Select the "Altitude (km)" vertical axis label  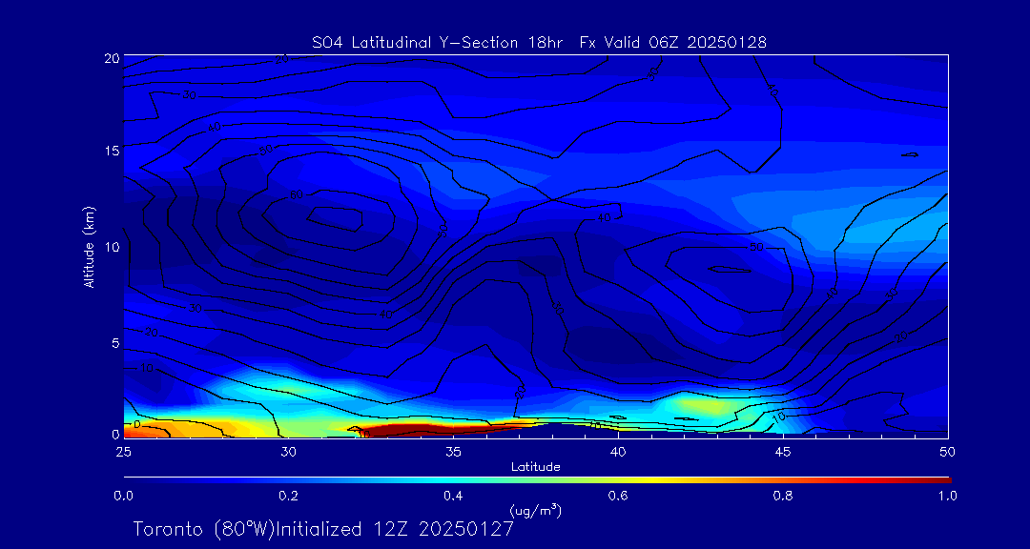(90, 247)
